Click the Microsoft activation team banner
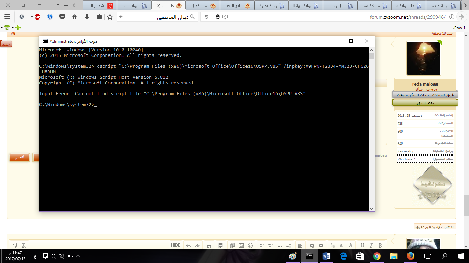The width and height of the screenshot is (469, 263). coord(425,95)
